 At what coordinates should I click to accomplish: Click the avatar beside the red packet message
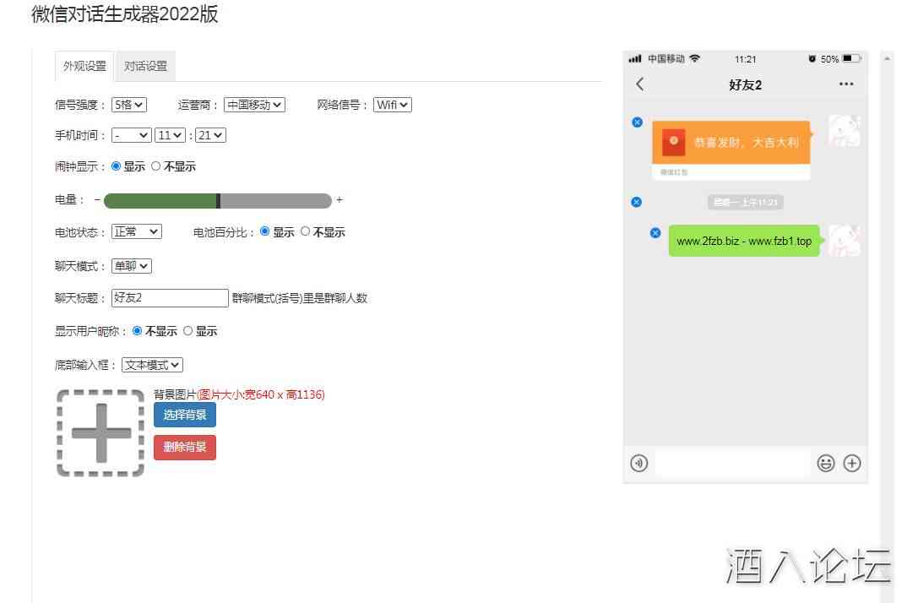[845, 131]
